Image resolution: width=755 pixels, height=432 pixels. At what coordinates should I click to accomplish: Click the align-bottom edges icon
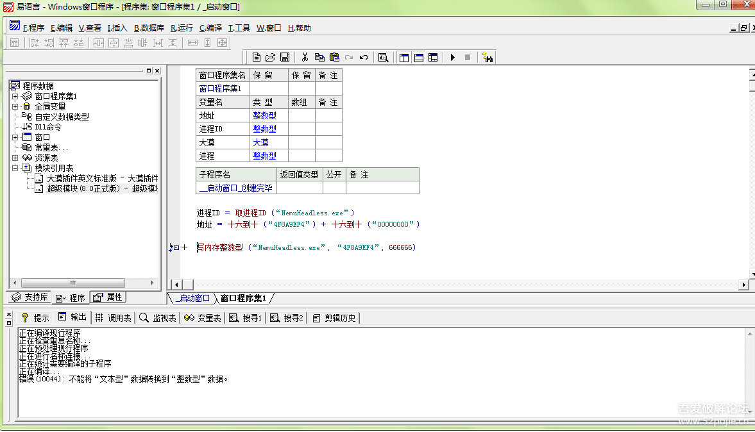coord(78,43)
